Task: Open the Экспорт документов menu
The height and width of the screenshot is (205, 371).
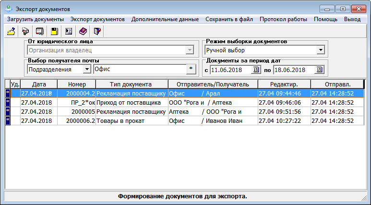Action: [98, 19]
